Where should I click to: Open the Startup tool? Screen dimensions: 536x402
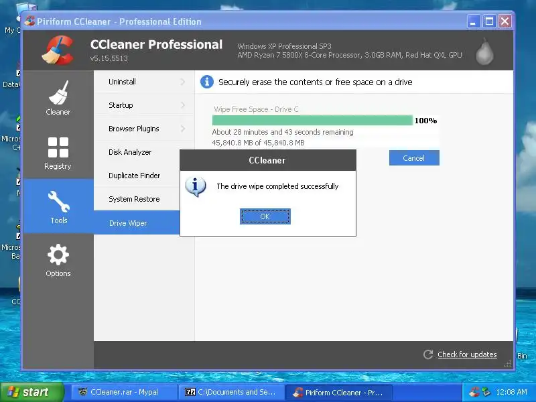tap(143, 105)
